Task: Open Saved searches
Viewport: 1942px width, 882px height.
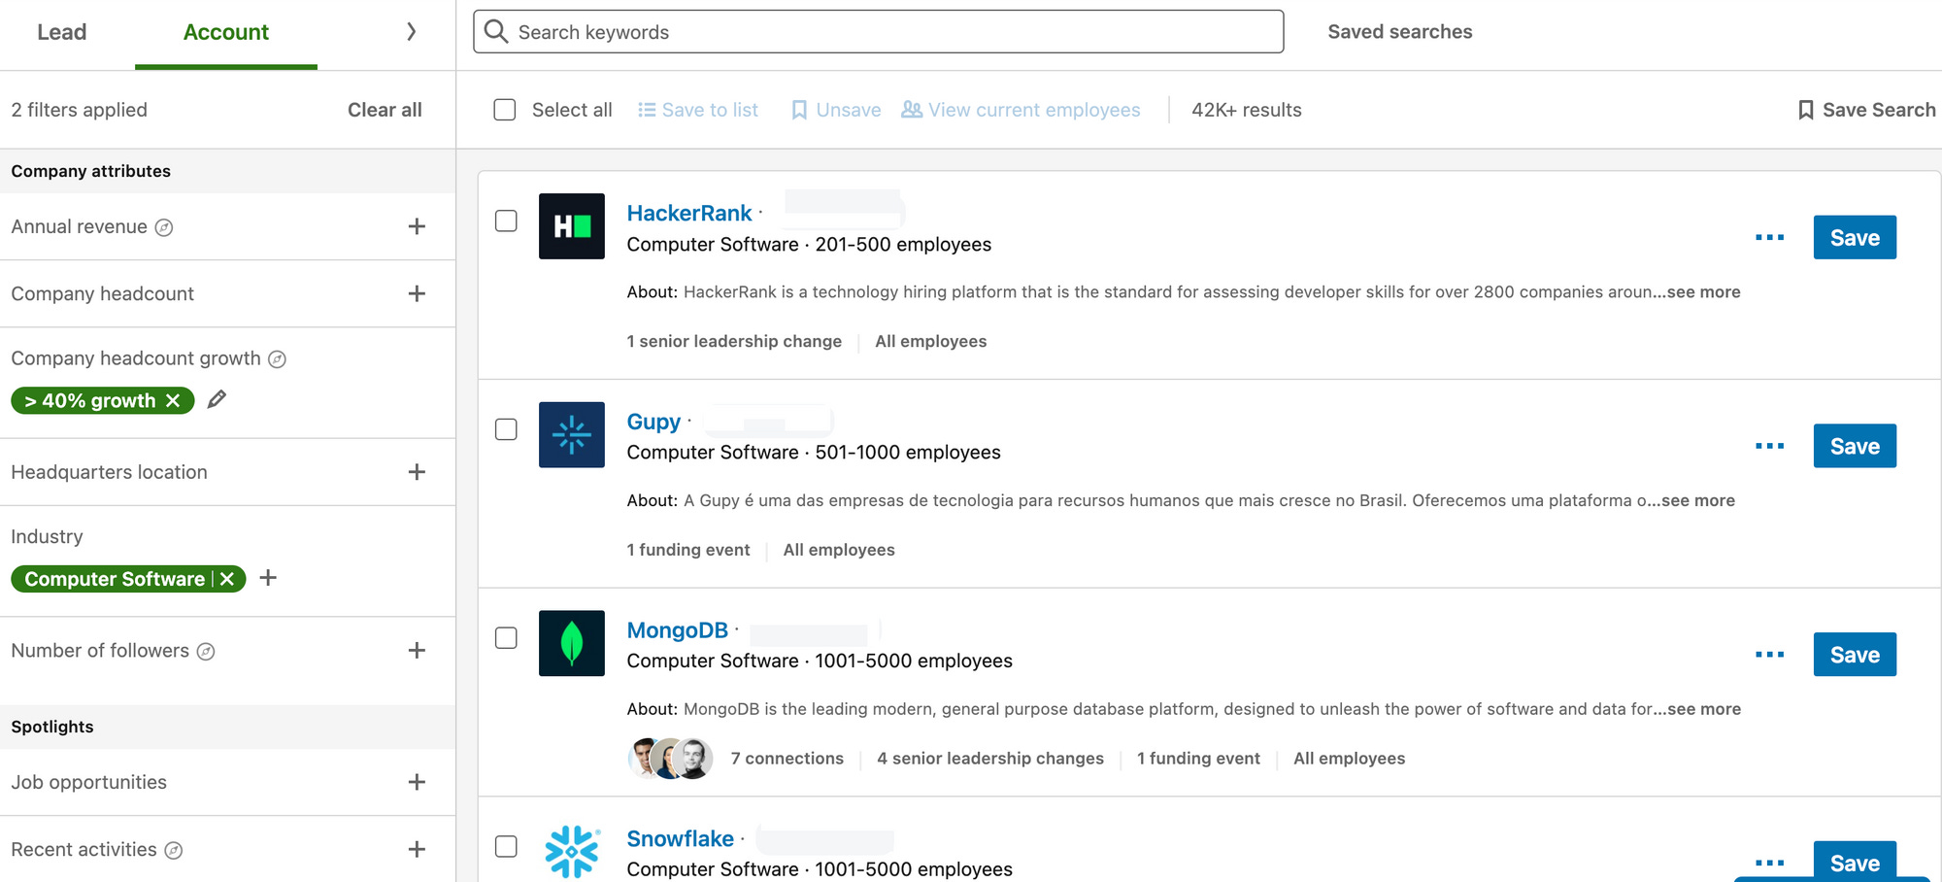Action: (1399, 32)
